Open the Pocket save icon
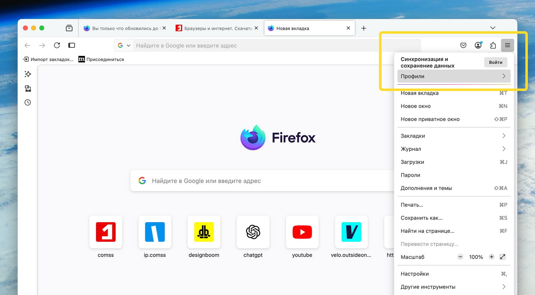 (463, 45)
